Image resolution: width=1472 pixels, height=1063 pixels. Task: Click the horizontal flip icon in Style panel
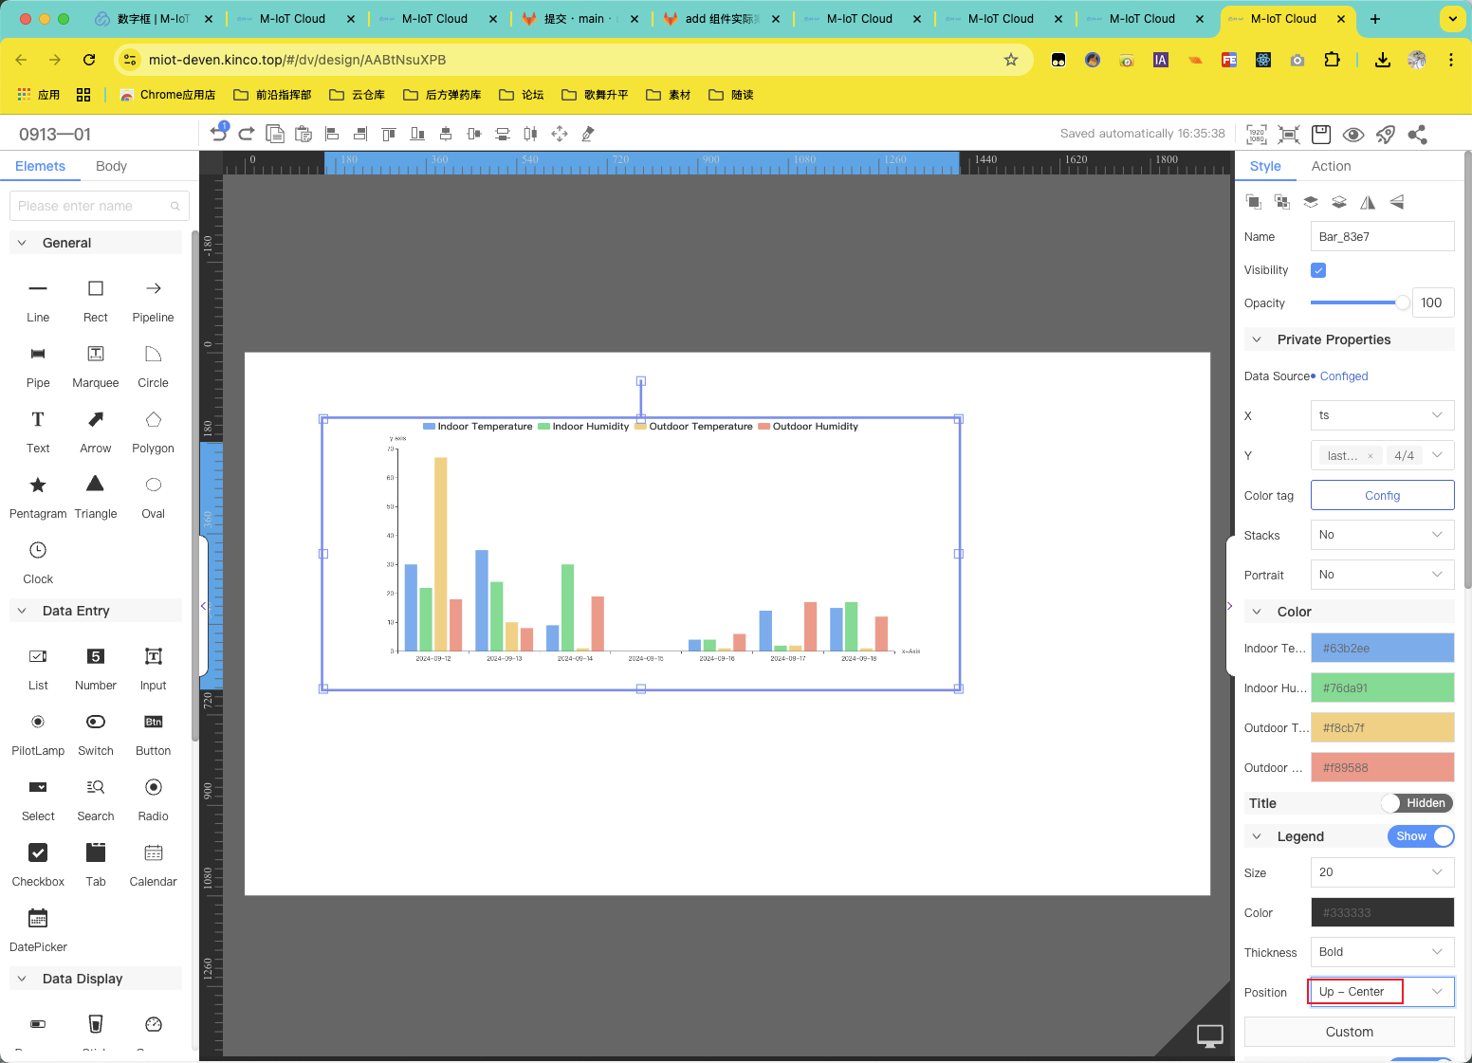[x=1368, y=202]
